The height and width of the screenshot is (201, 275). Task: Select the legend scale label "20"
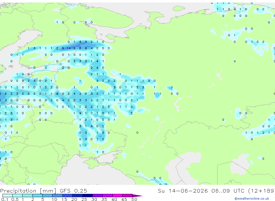click(x=74, y=199)
